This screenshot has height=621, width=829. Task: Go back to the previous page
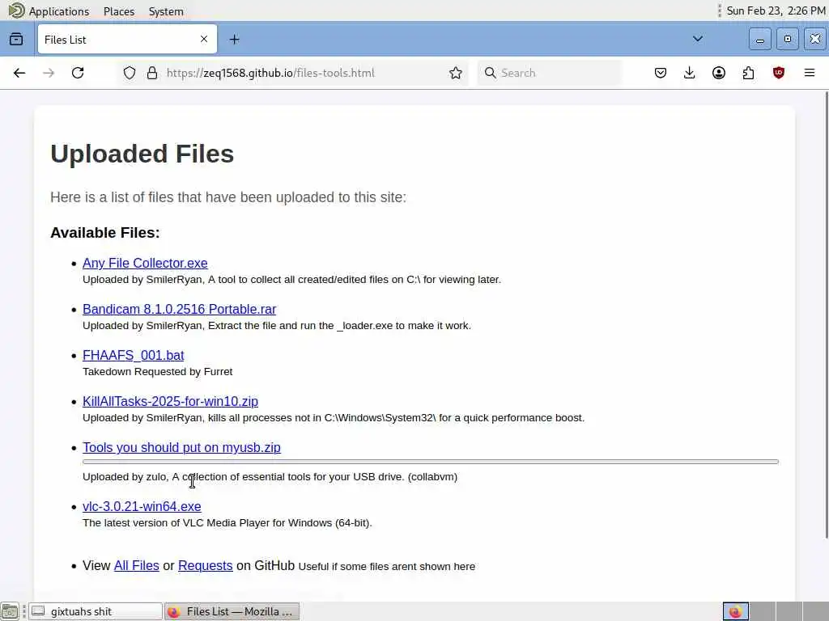[x=19, y=73]
